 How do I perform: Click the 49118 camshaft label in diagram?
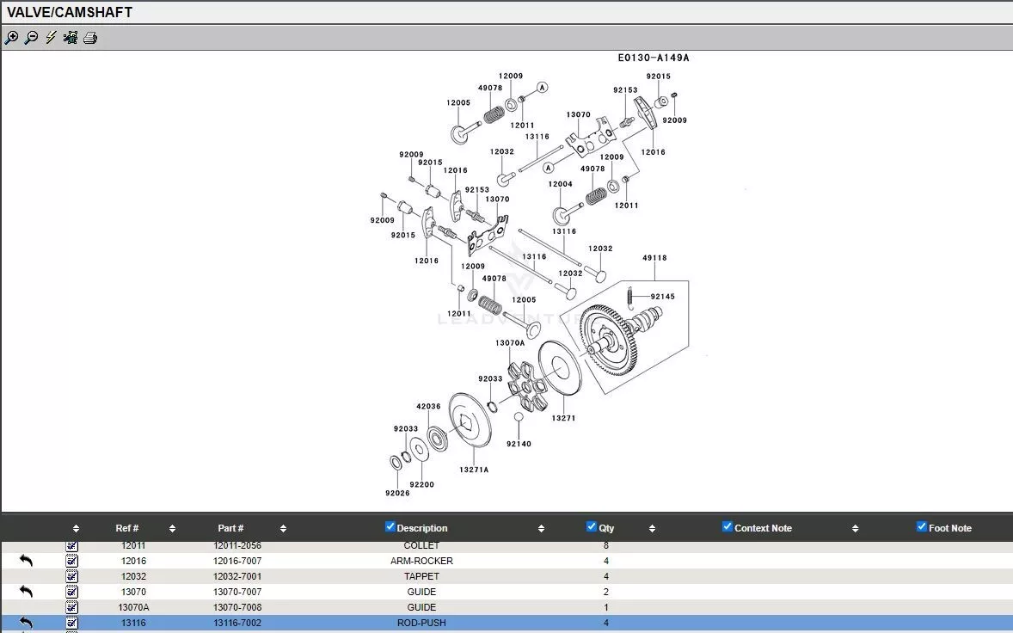pos(654,258)
